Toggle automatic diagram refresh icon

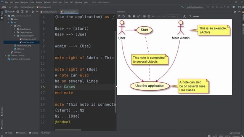(x=124, y=16)
